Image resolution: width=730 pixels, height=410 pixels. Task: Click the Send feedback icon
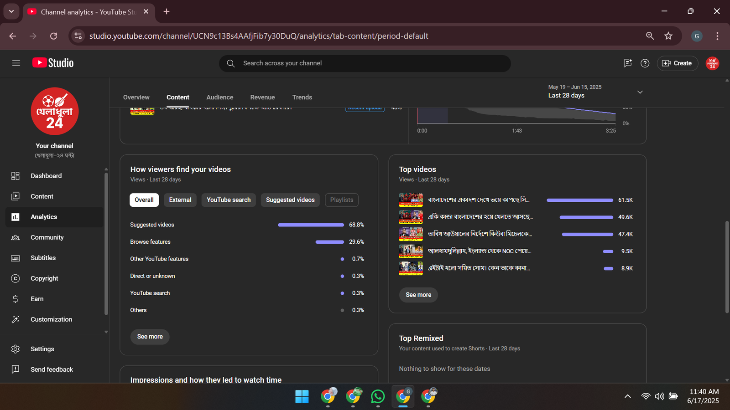16,369
